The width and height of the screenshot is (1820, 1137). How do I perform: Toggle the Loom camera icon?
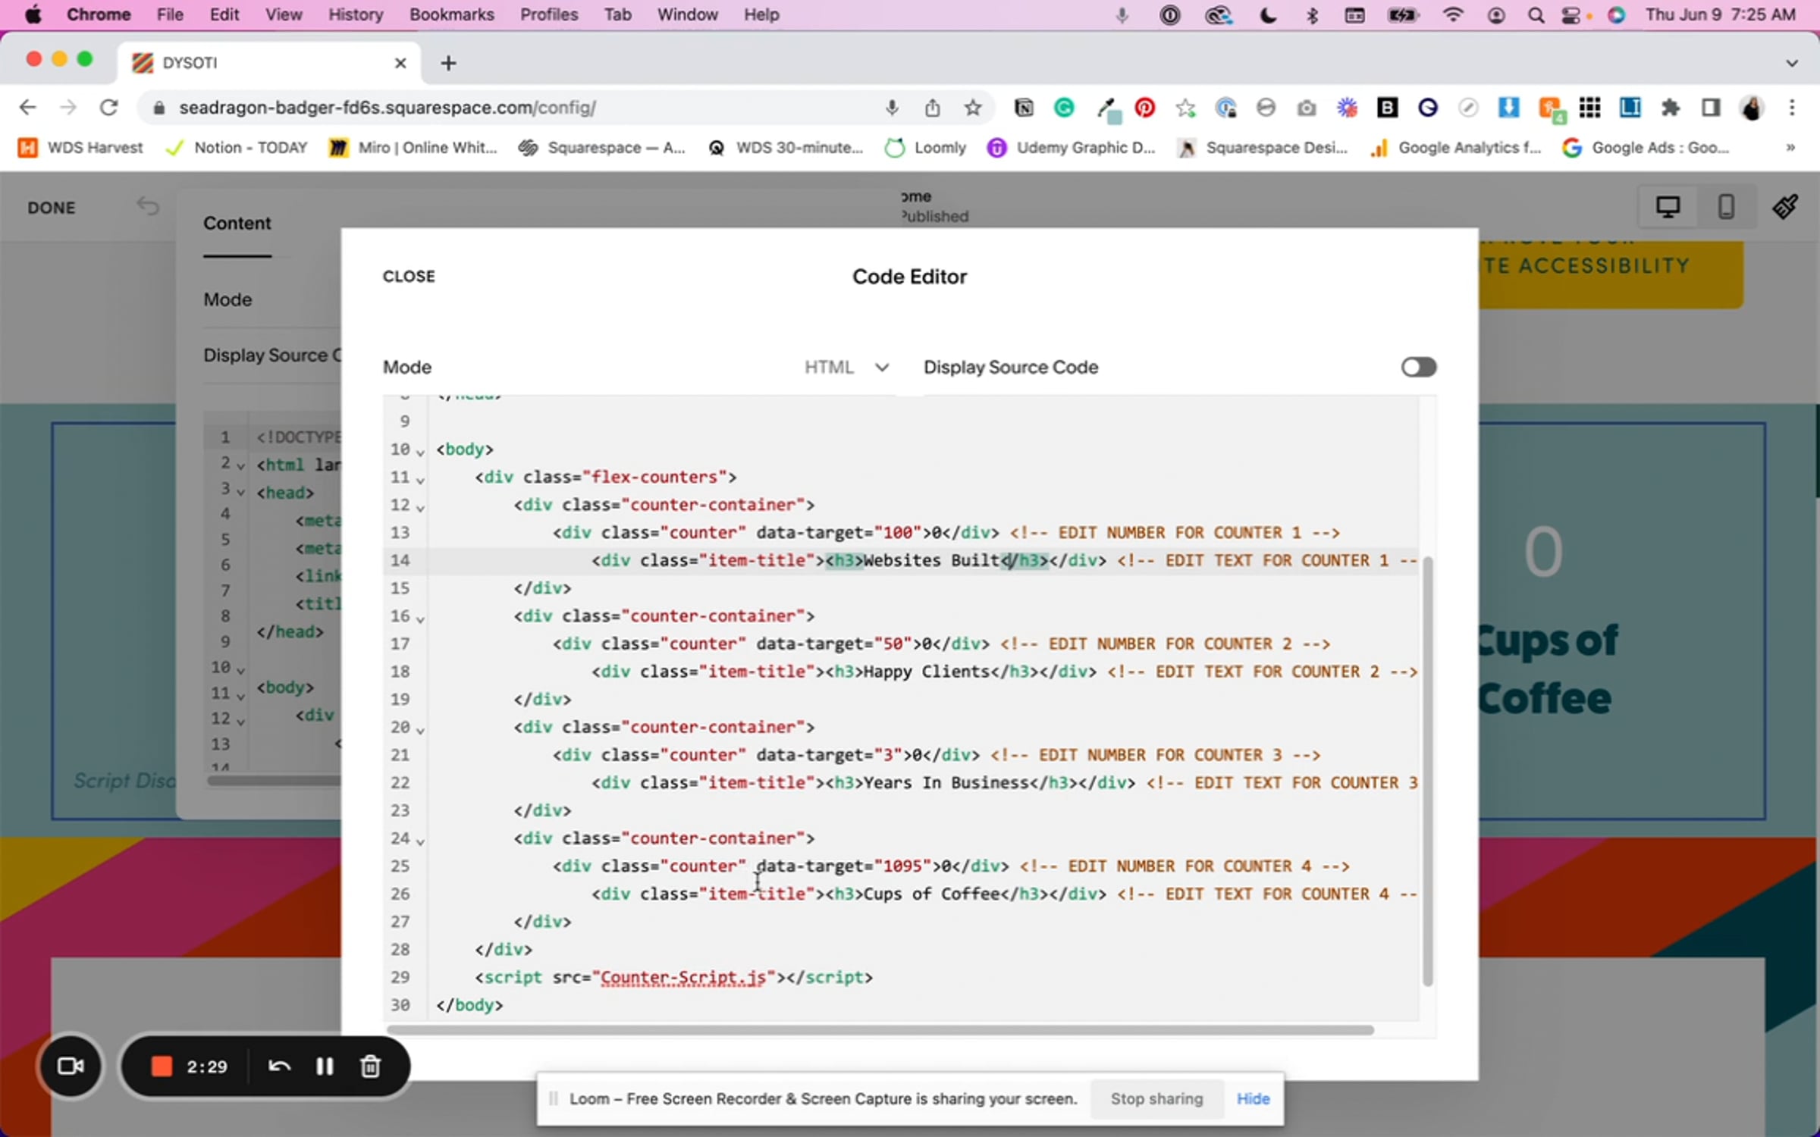[x=71, y=1067]
